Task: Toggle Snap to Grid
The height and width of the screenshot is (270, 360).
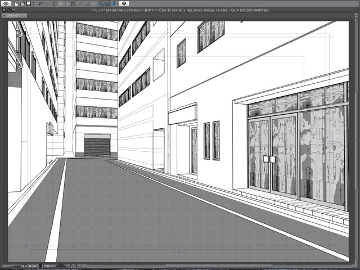Action: tap(114, 4)
